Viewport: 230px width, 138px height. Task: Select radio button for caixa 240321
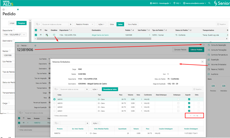(x=54, y=111)
